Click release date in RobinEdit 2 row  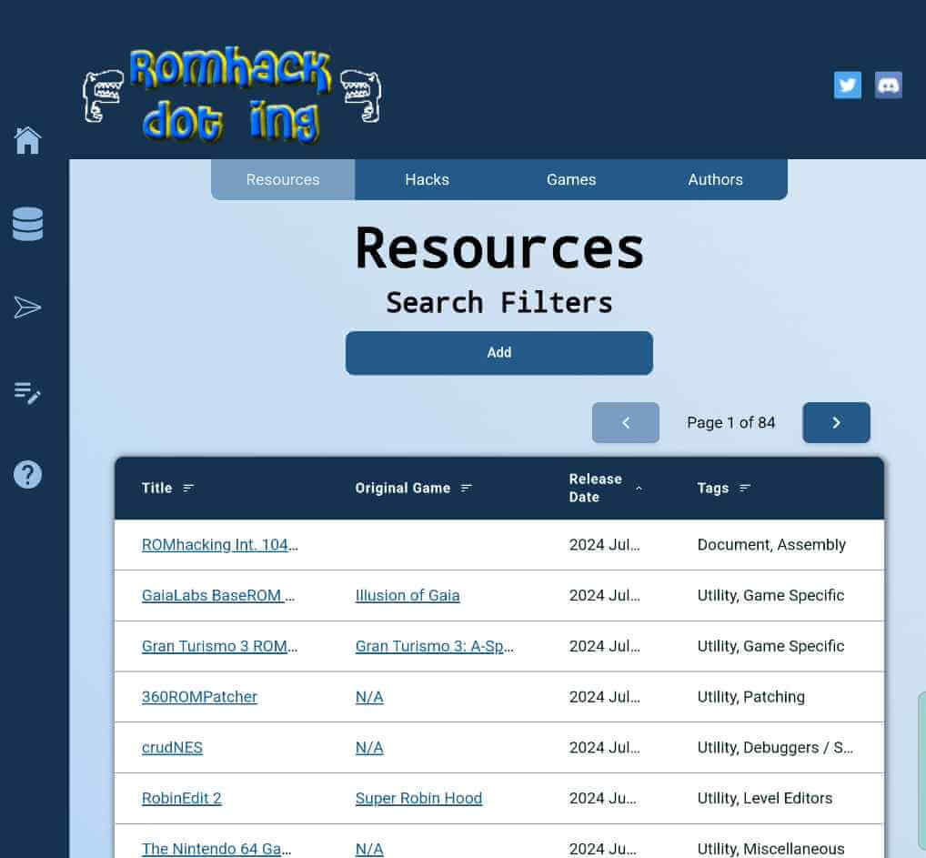[603, 798]
